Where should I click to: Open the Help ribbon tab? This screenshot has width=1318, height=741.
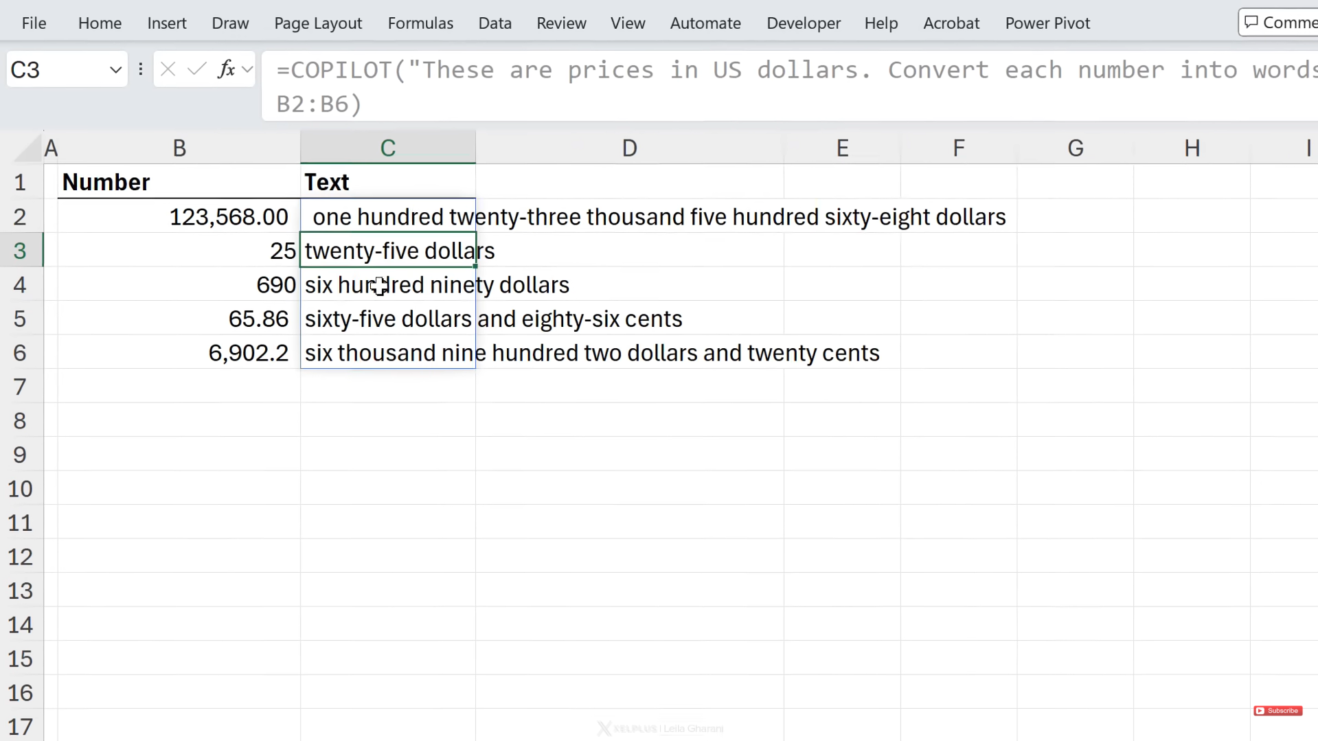click(x=881, y=23)
